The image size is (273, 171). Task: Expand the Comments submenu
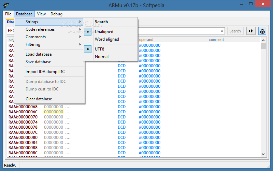click(49, 37)
